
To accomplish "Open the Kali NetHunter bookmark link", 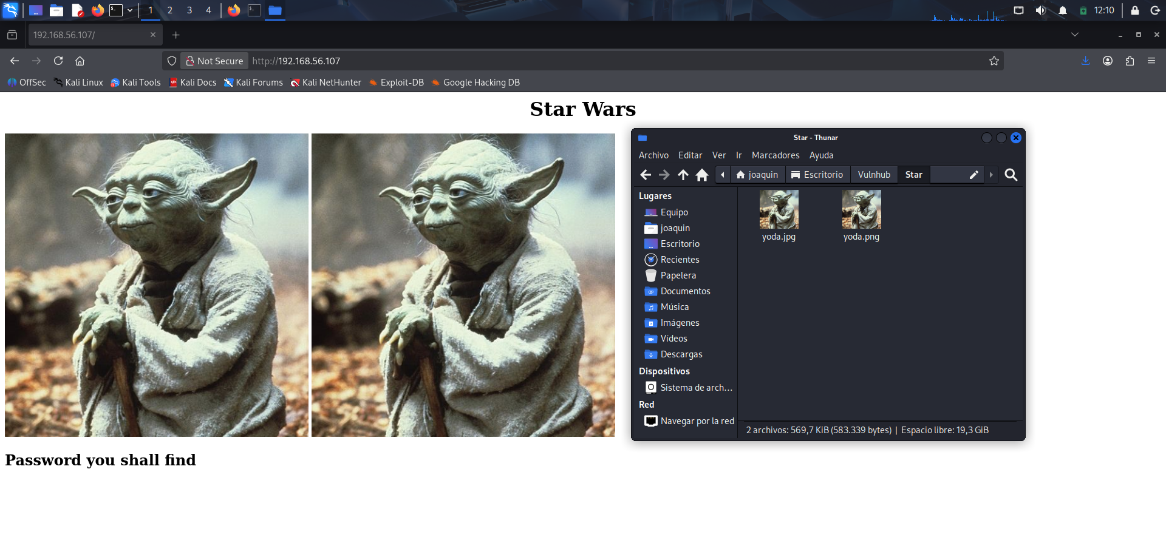I will coord(326,83).
